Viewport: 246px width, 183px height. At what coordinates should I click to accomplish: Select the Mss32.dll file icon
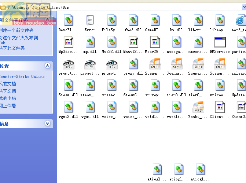coord(111,42)
